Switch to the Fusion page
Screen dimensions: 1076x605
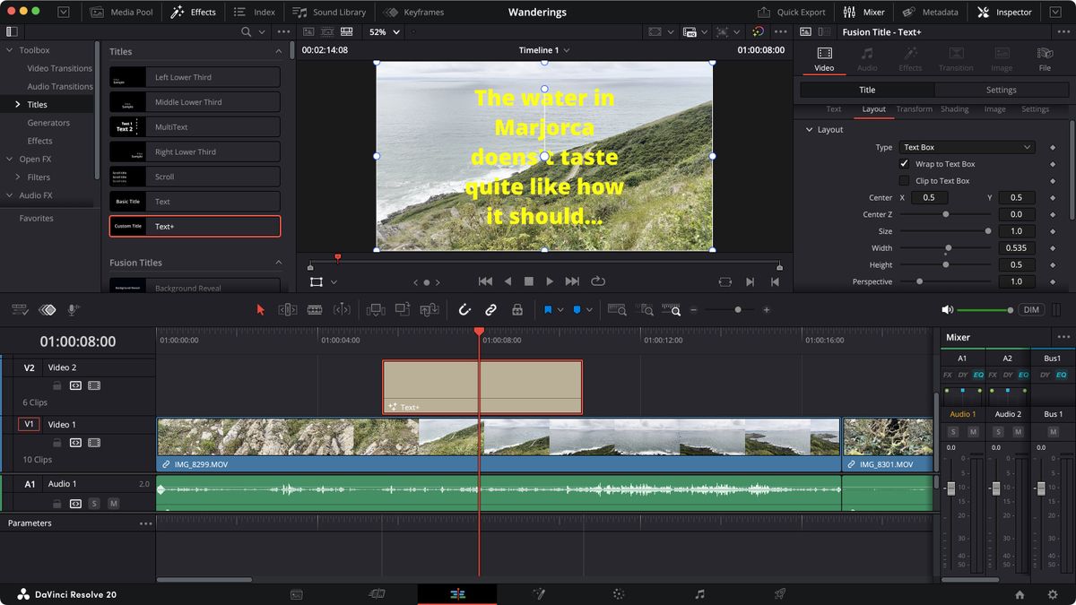click(539, 593)
